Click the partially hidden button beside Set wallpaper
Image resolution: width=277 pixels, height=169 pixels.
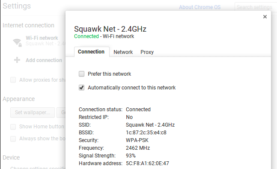(61, 113)
